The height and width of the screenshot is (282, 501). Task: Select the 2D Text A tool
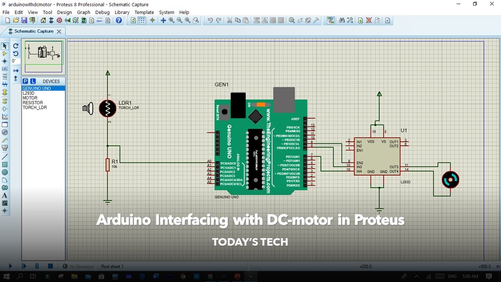tap(5, 195)
